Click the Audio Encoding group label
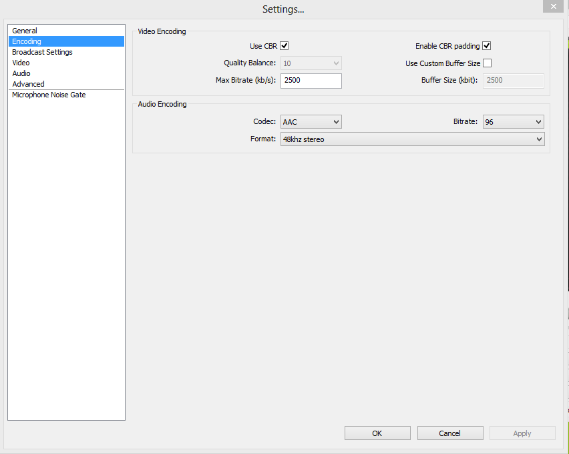Viewport: 569px width, 454px height. tap(162, 104)
